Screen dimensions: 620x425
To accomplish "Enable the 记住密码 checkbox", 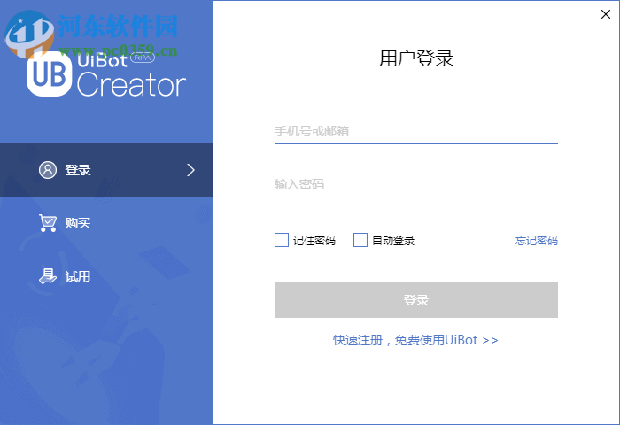I will pos(282,240).
